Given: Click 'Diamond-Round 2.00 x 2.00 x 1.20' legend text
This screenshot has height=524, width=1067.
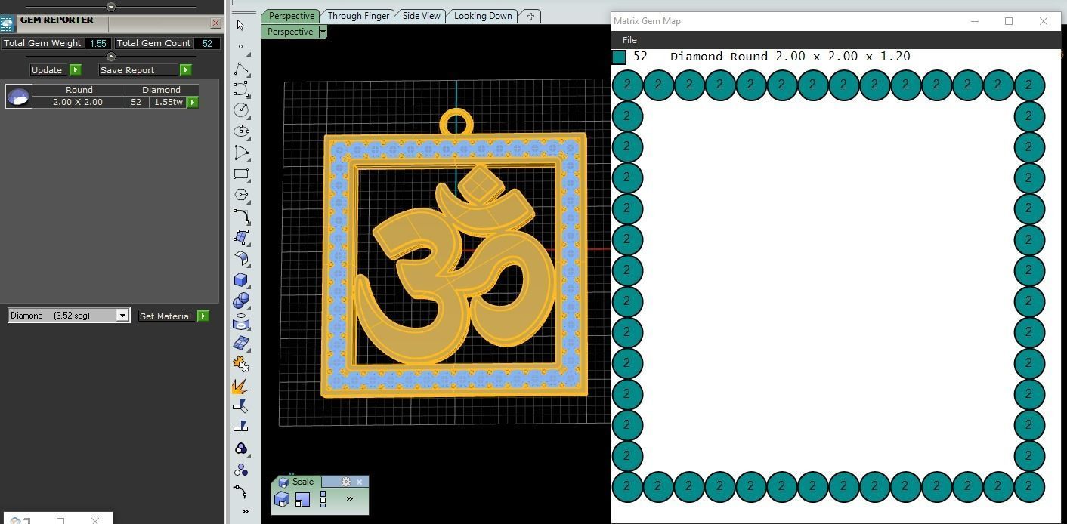Looking at the screenshot, I should point(790,57).
